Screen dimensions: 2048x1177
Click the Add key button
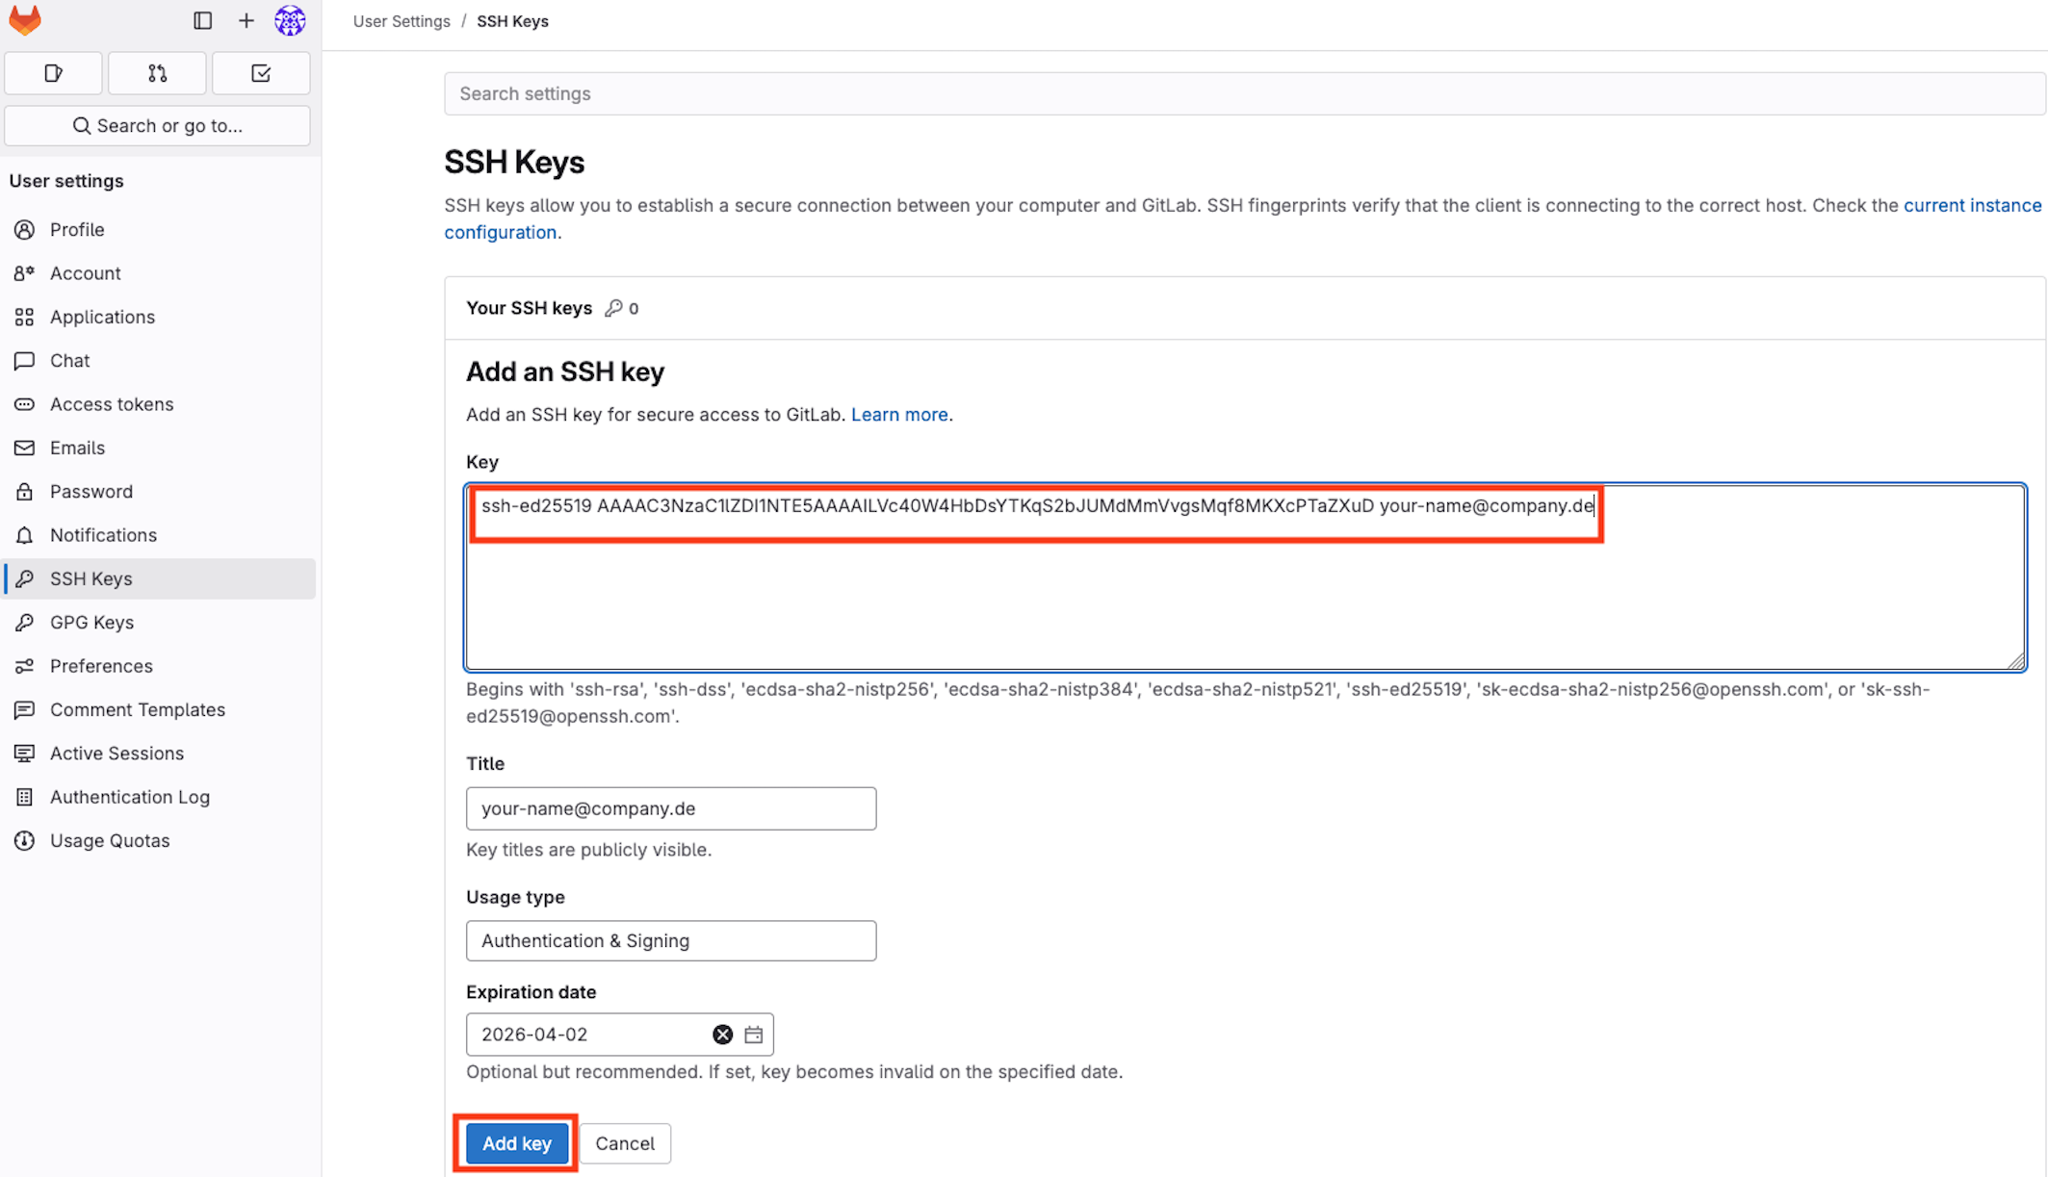(x=517, y=1143)
